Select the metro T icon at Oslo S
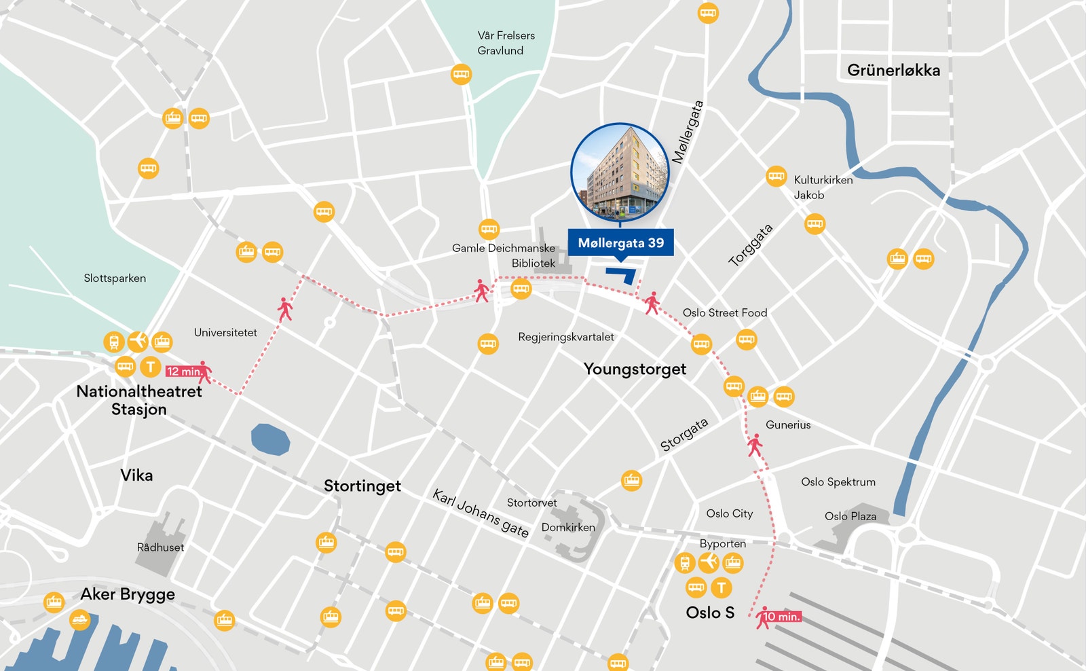This screenshot has height=671, width=1086. point(722,587)
